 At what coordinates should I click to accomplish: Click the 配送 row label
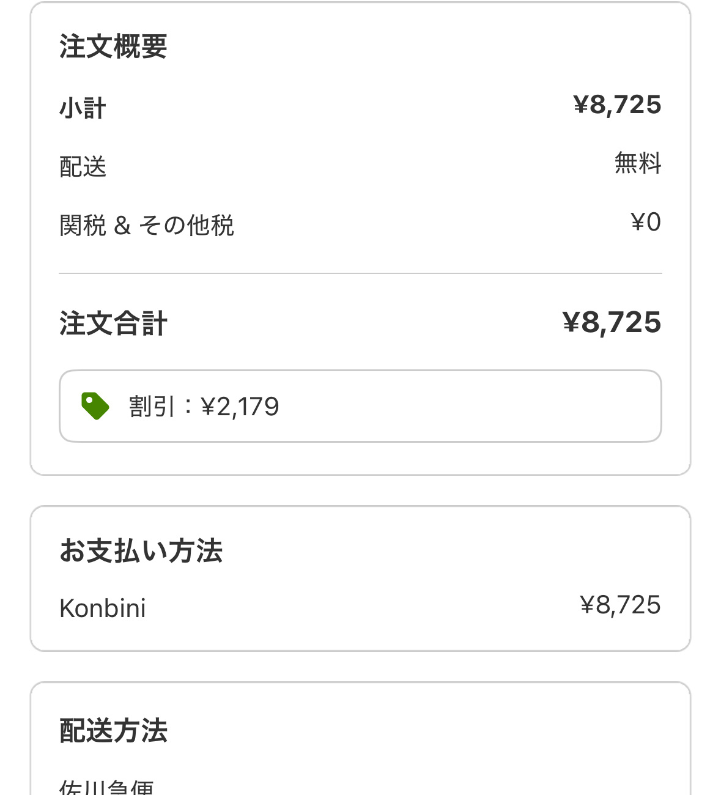(83, 167)
